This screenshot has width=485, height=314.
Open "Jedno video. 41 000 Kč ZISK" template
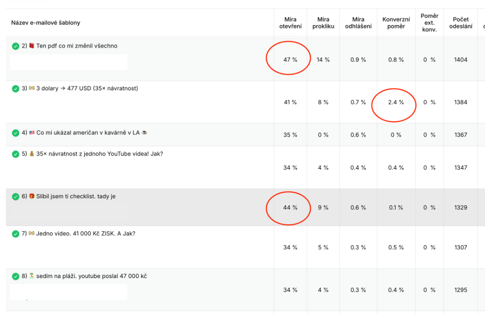tap(85, 234)
